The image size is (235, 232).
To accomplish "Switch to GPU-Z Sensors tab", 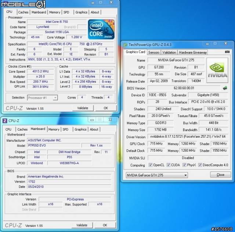I will coord(154,52).
